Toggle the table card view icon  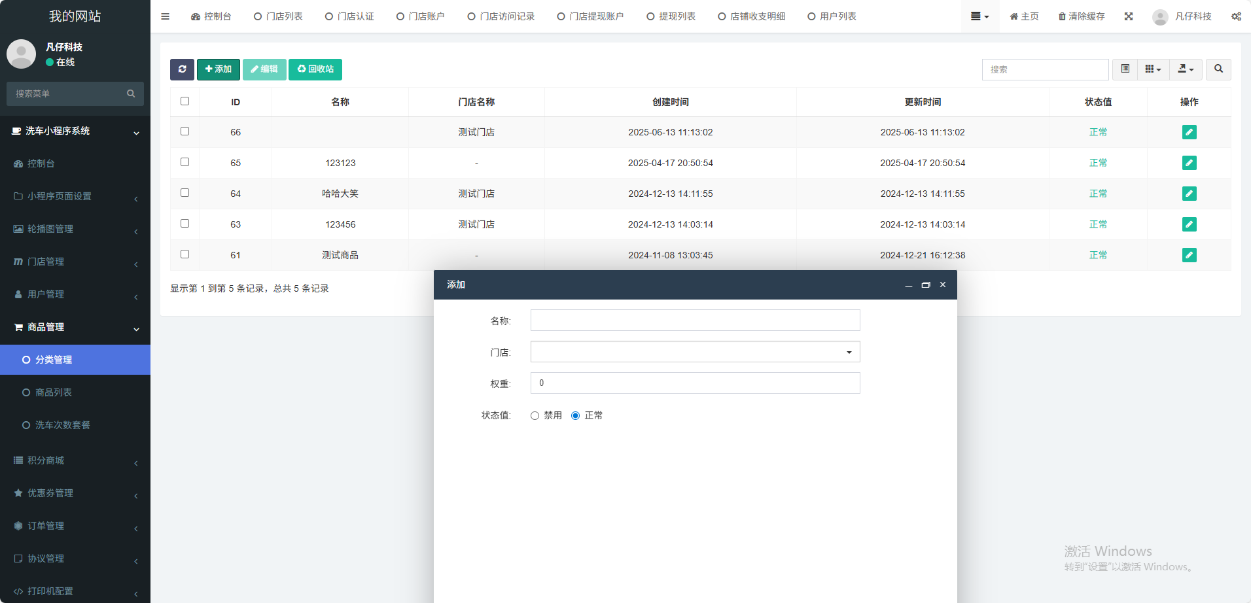tap(1125, 69)
